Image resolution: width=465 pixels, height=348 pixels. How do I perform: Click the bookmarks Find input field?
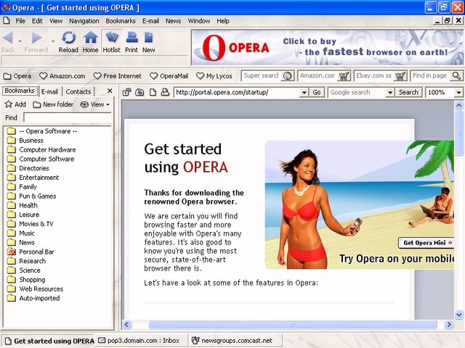pyautogui.click(x=68, y=117)
